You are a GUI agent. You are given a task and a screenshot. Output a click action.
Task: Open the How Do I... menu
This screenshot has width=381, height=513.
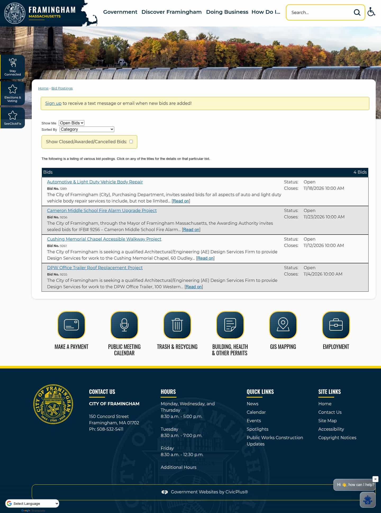click(266, 12)
